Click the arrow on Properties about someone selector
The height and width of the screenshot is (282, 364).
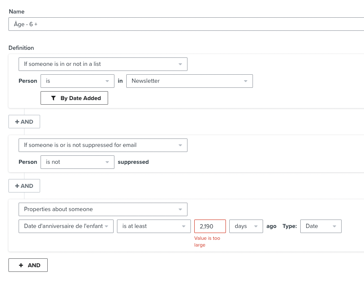(180, 209)
